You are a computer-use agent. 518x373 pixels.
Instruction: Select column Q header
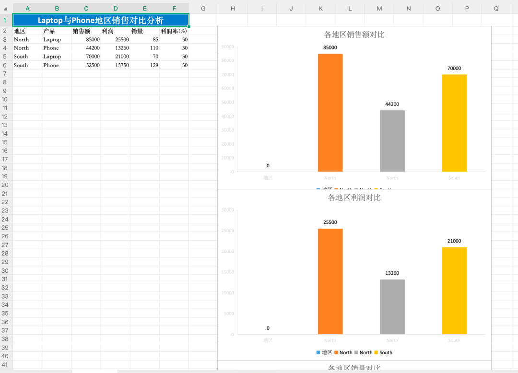496,9
